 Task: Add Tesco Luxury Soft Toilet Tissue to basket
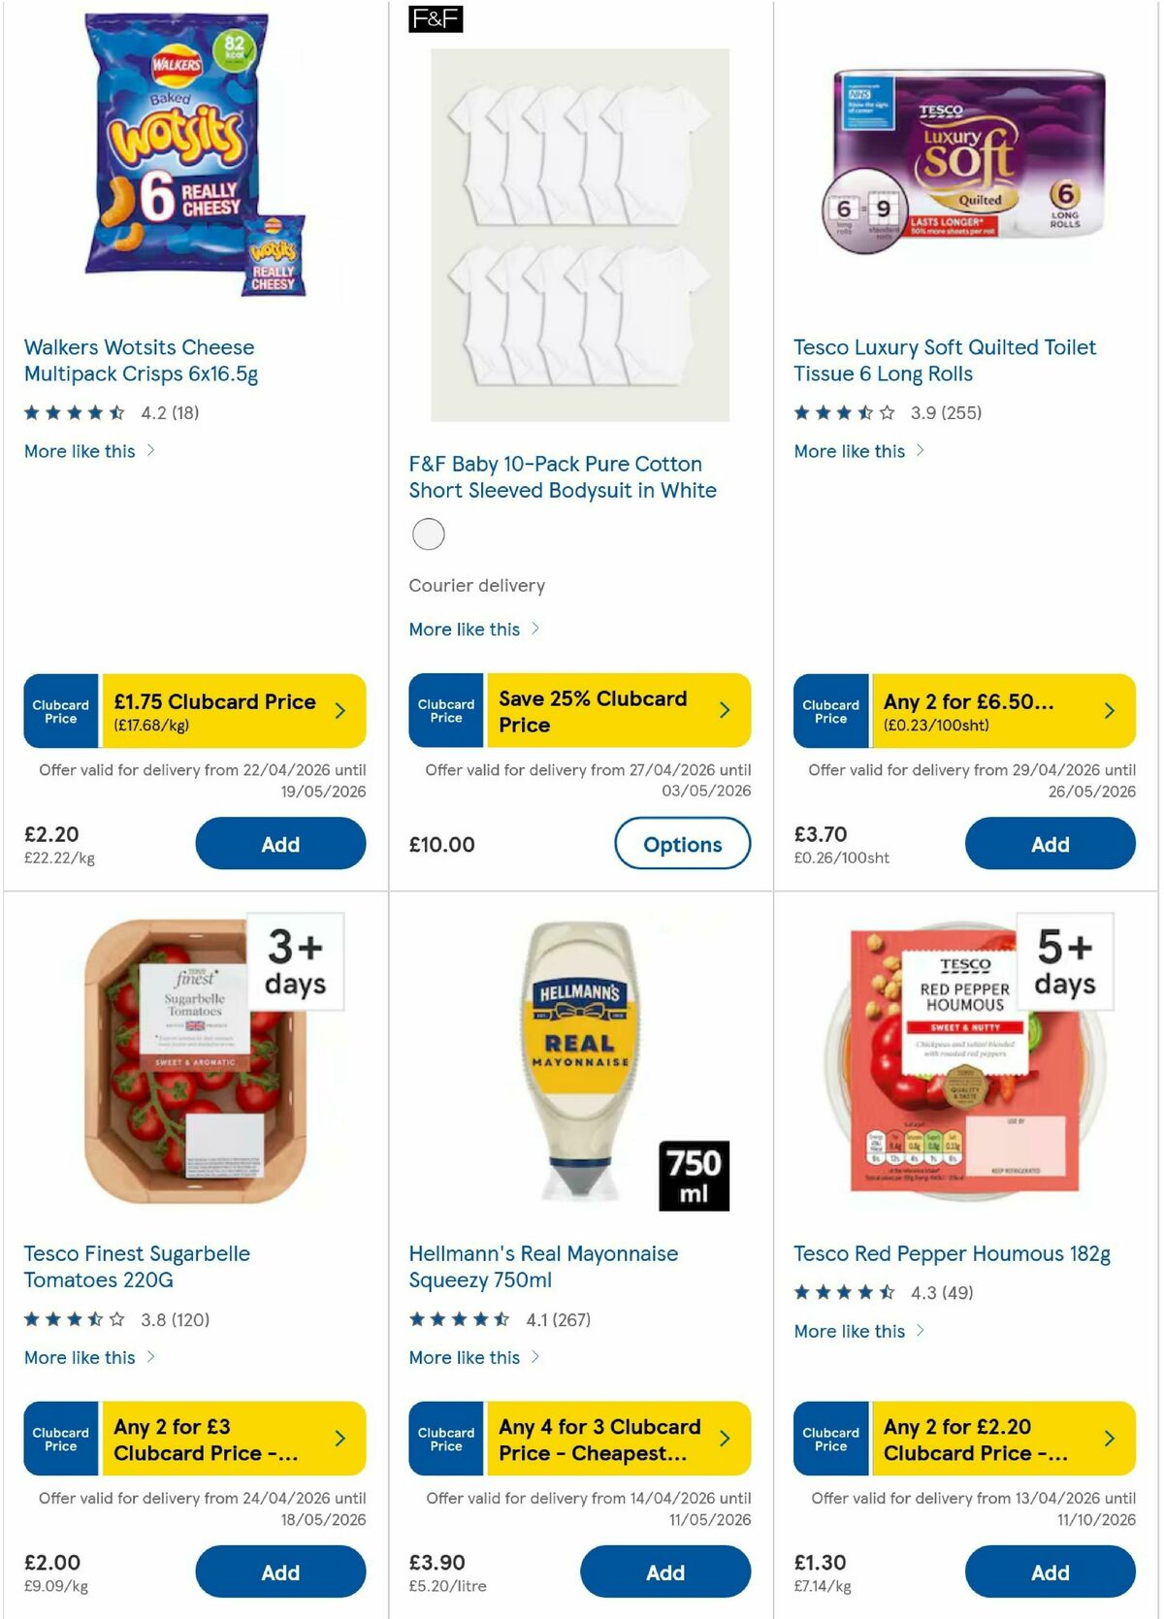1050,843
